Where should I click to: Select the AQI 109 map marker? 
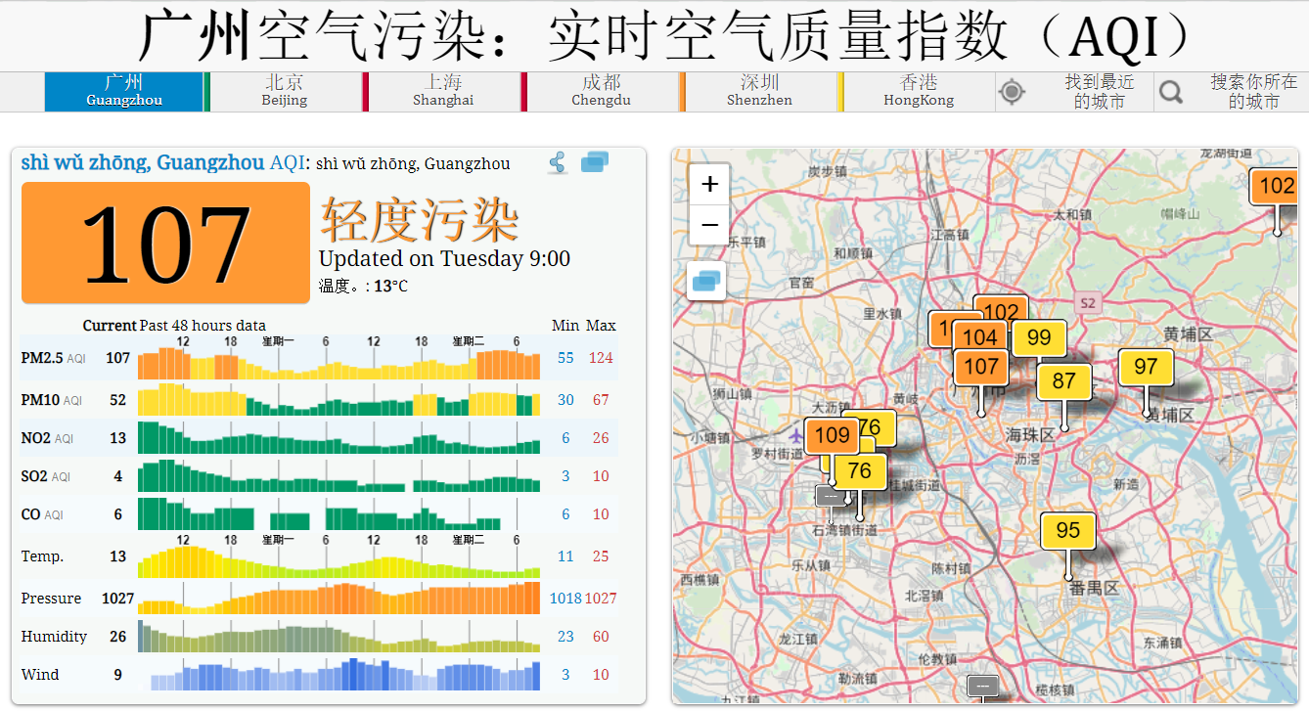[x=831, y=436]
